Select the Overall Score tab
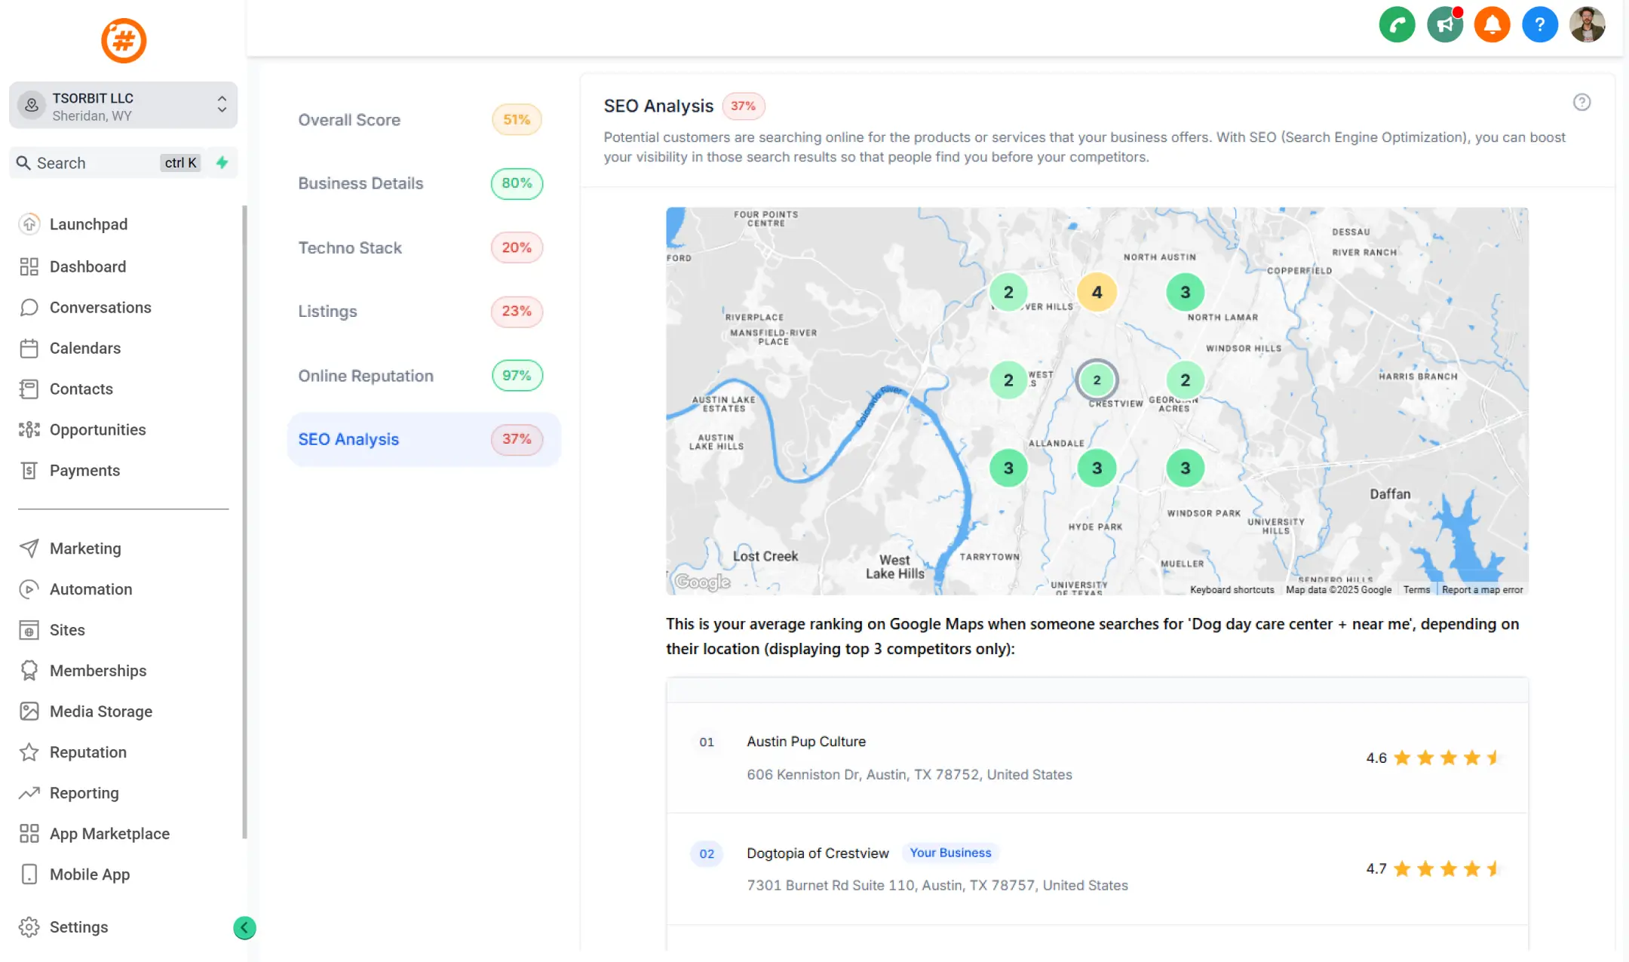Screen dimensions: 1629x962 coord(423,119)
